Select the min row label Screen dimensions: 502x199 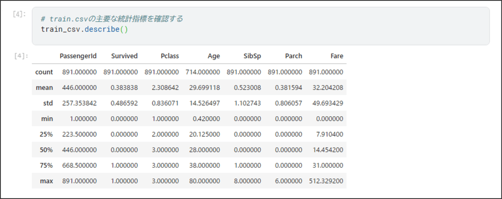47,119
